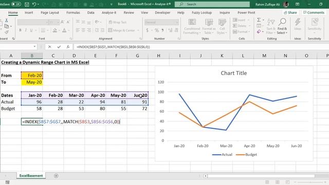Select column H header
329x185 pixels.
click(x=159, y=55)
